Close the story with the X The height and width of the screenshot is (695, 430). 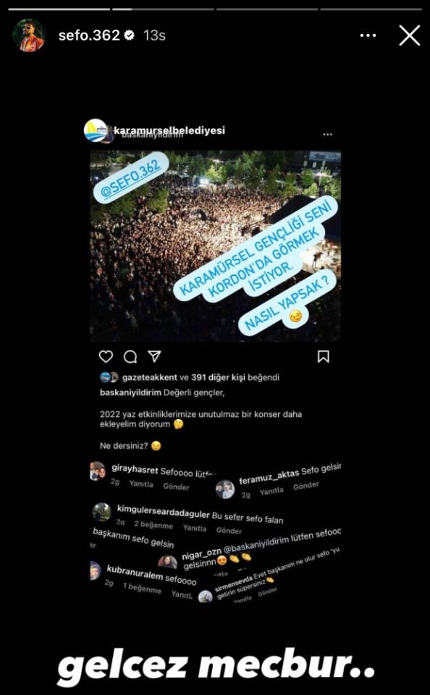[409, 35]
